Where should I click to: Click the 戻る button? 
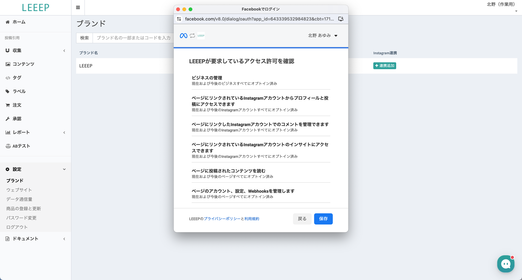[x=302, y=219]
